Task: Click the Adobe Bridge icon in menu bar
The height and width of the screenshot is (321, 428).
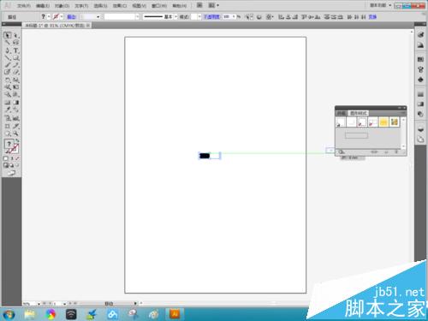Action: [x=199, y=5]
